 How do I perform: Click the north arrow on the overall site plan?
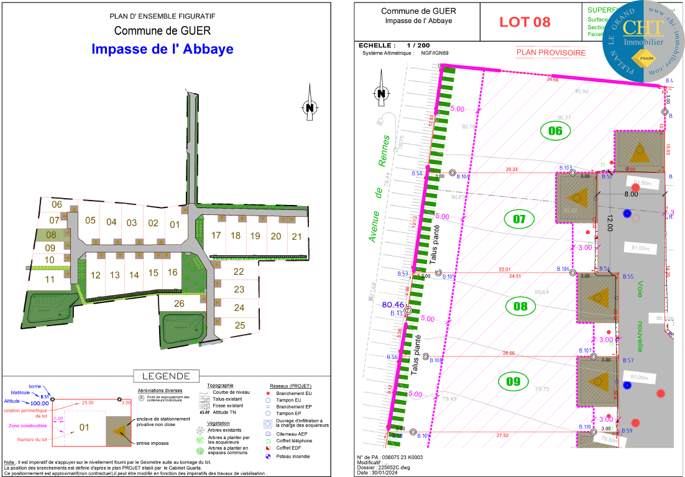click(x=309, y=107)
